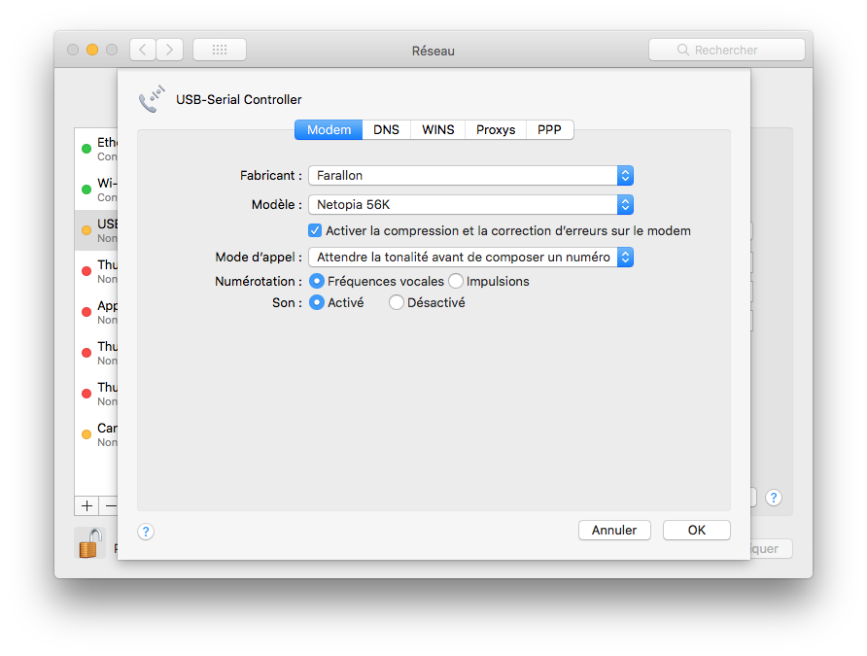Screen dimensions: 867x656
Task: Confirm settings with the OK button
Action: point(697,531)
